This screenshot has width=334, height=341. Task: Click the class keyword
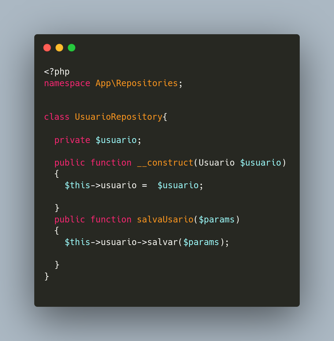click(x=57, y=117)
